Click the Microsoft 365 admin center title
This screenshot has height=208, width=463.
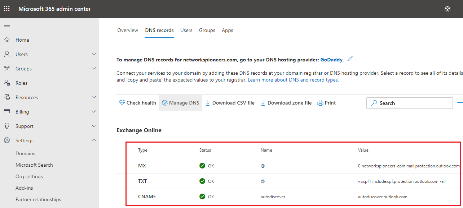(55, 9)
